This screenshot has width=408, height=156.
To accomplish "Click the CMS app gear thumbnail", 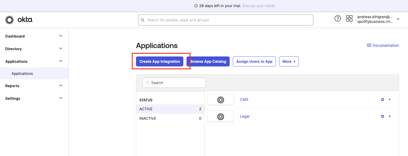I will point(220,100).
